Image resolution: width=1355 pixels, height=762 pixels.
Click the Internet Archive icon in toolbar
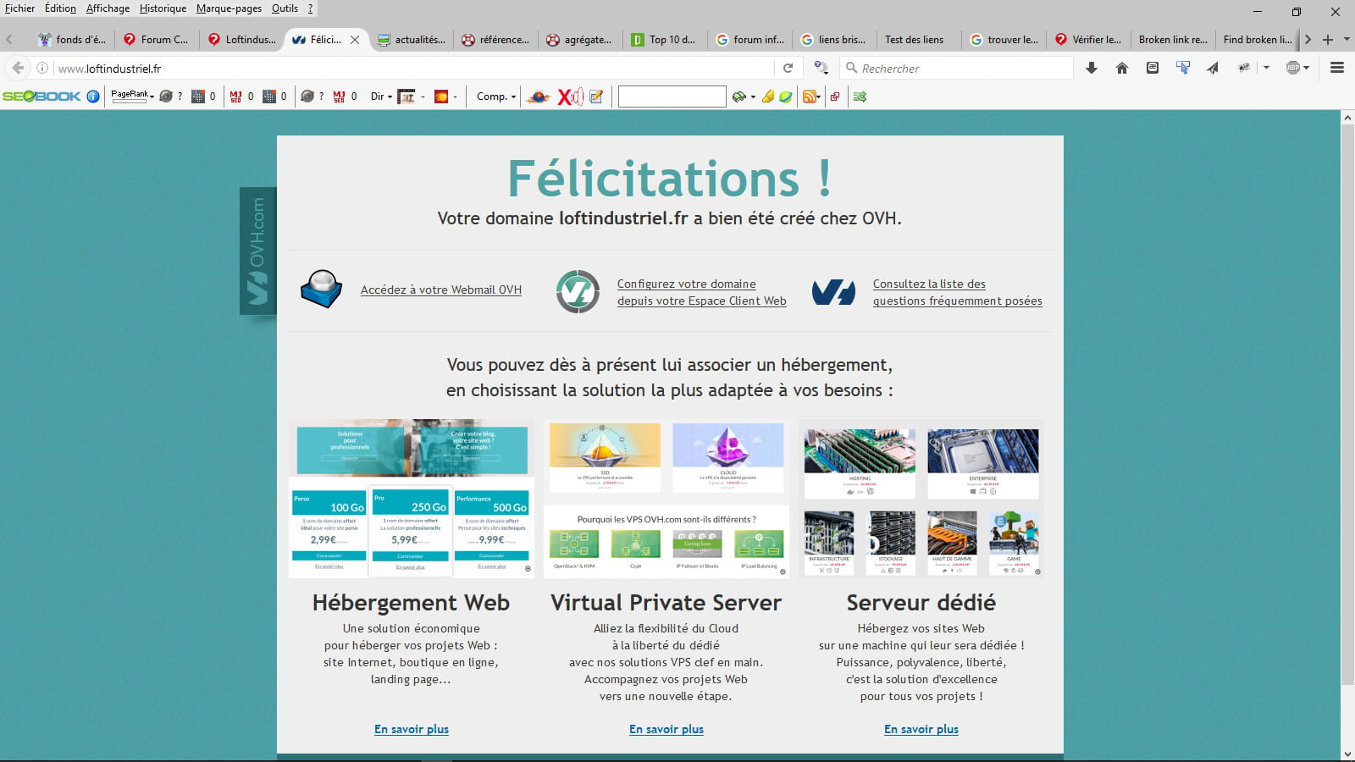[406, 97]
